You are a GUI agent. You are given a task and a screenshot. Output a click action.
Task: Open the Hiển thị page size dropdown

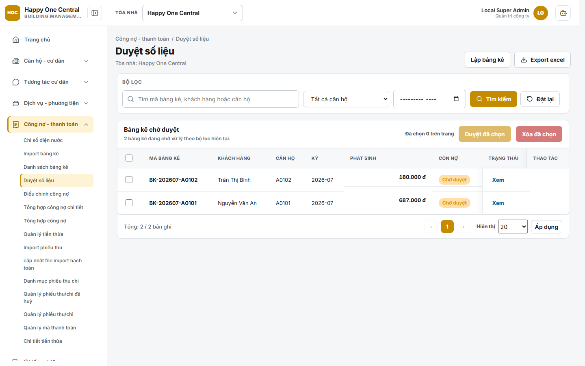[x=513, y=227]
